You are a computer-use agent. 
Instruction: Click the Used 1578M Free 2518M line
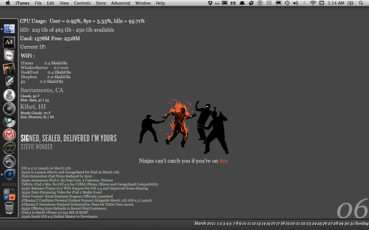[x=50, y=39]
